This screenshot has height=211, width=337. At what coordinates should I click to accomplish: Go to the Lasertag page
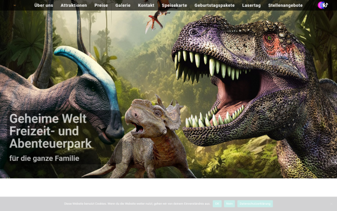coord(252,5)
